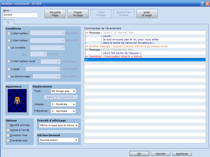This screenshot has height=157, width=210.
Task: Tick the Le personnage condition checkbox
Action: pos(8,76)
